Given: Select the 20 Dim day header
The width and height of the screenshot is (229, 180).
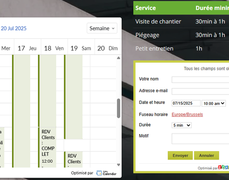Looking at the screenshot, I should (x=108, y=48).
